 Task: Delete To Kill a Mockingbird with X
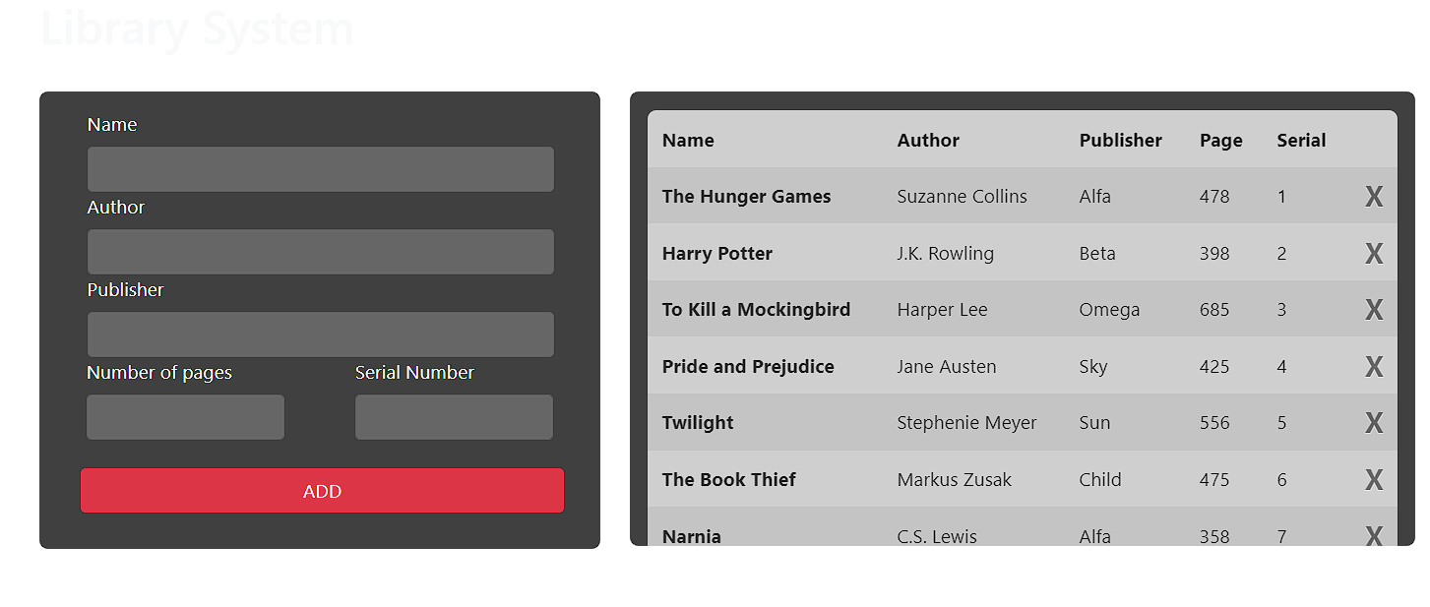1374,310
